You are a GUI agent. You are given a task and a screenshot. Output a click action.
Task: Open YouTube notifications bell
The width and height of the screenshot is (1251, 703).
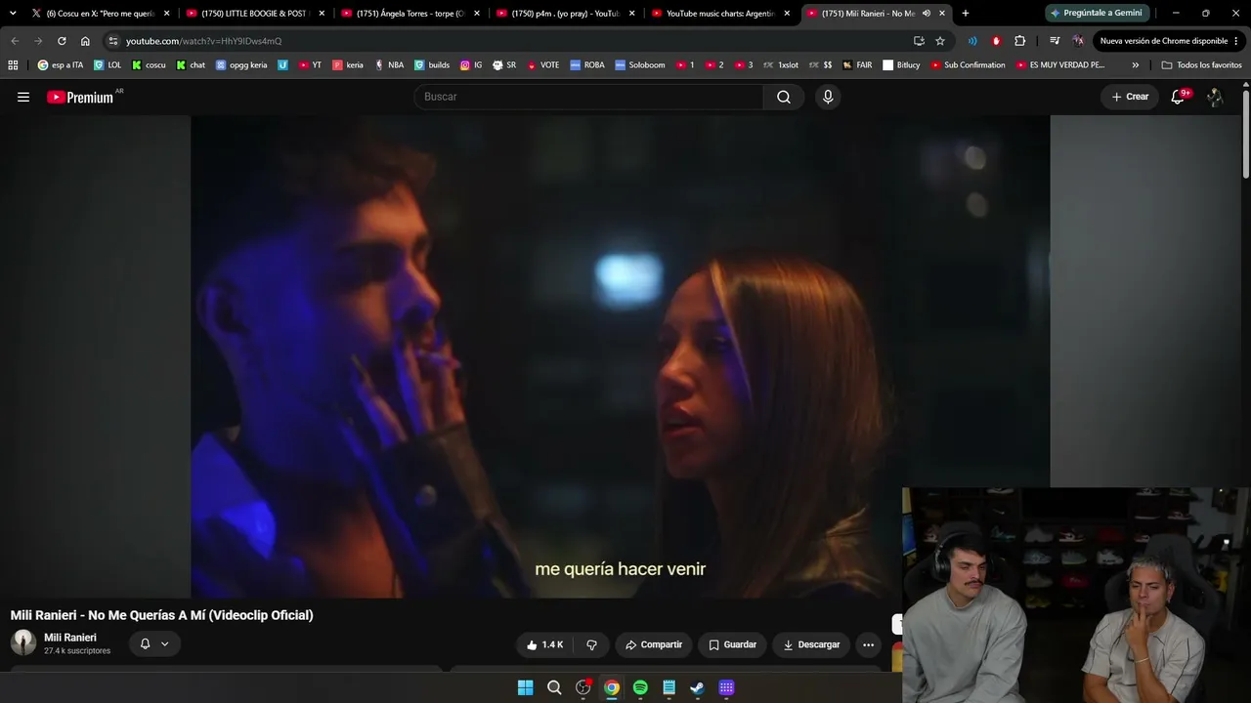(x=1179, y=97)
